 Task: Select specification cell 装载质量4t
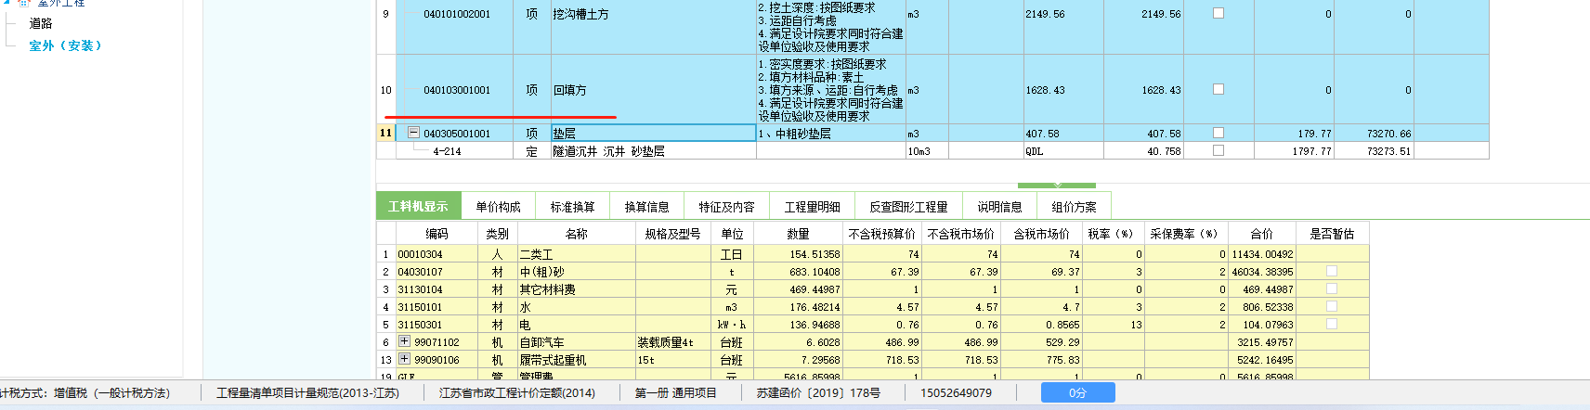pyautogui.click(x=673, y=342)
